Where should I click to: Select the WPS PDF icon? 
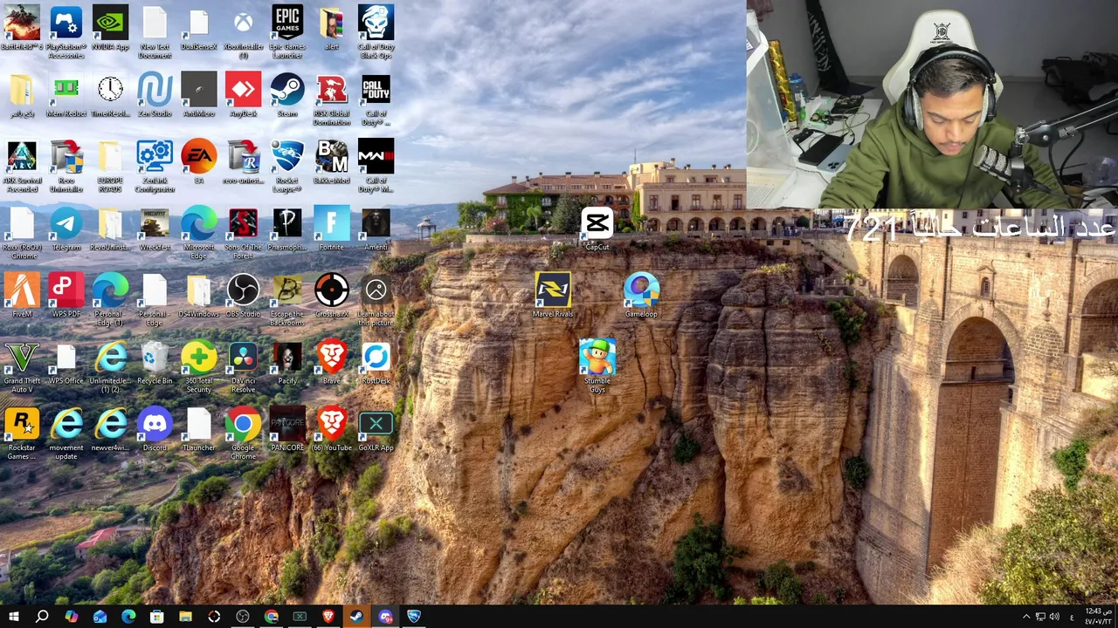point(66,296)
